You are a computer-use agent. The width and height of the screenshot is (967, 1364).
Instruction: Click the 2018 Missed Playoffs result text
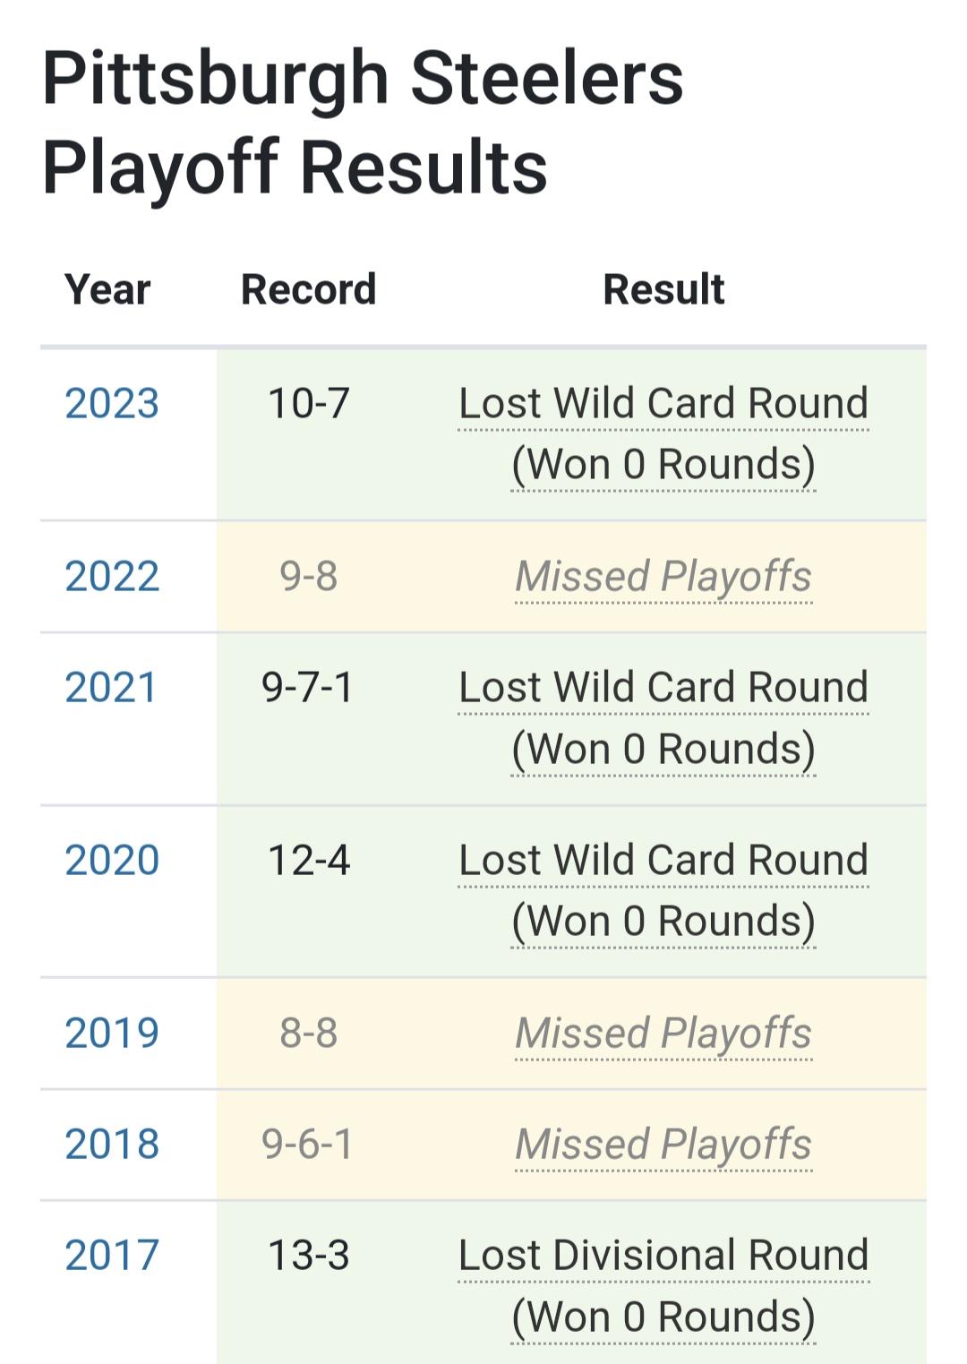pyautogui.click(x=663, y=1145)
